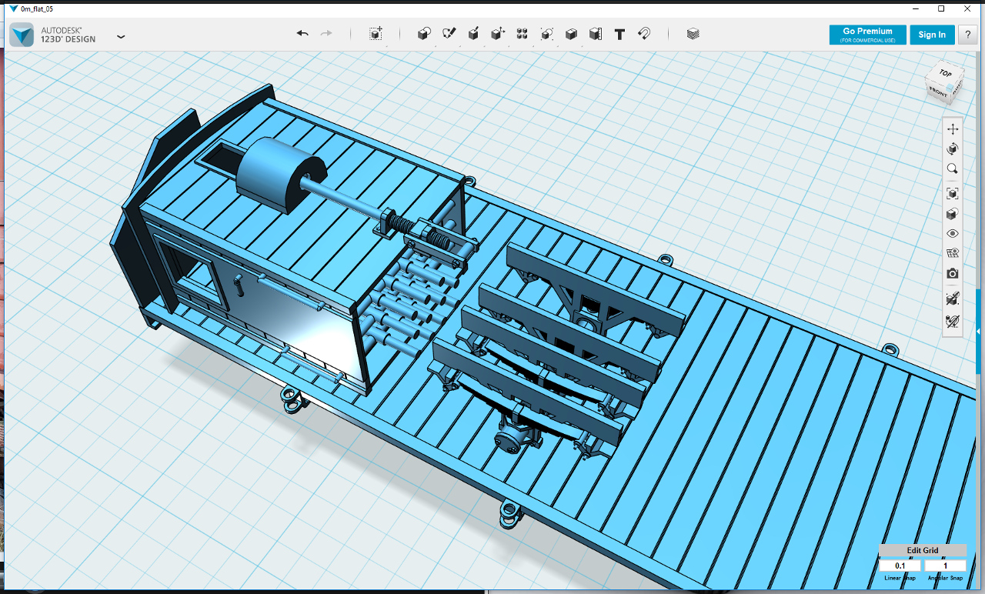Click the Edit Grid button

tap(923, 550)
